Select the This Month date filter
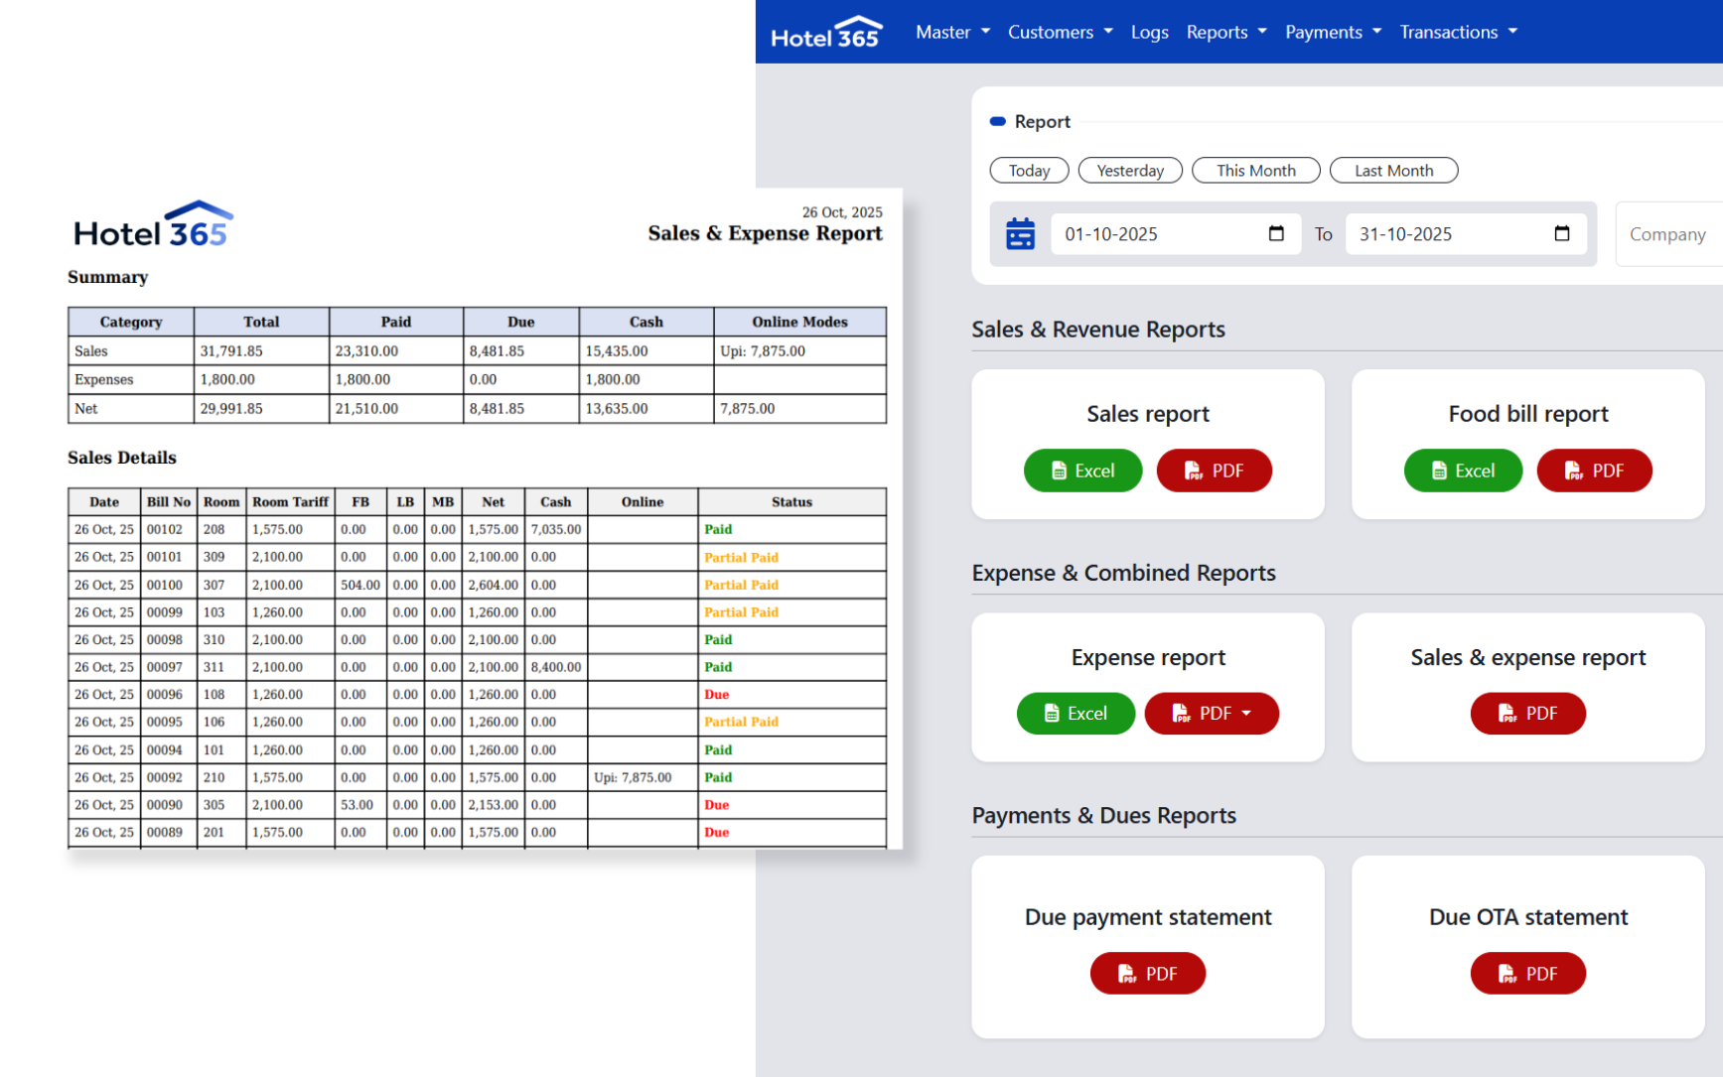The width and height of the screenshot is (1723, 1077). pos(1255,171)
